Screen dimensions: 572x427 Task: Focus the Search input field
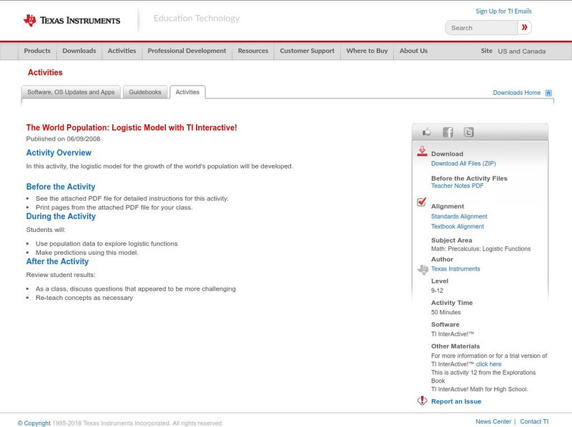click(481, 28)
